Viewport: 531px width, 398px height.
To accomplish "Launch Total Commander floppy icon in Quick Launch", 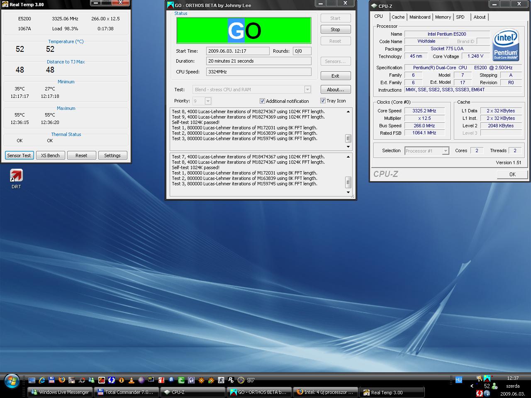I will point(52,380).
